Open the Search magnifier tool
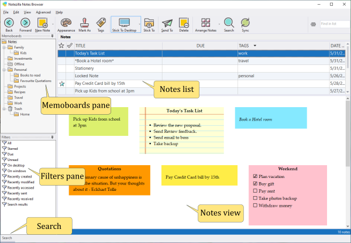 pos(228,23)
